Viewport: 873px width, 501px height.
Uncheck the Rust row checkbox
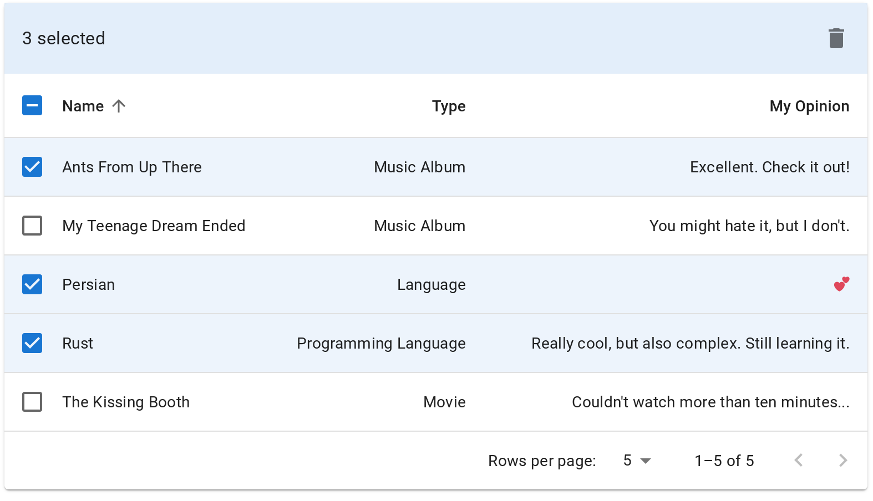[32, 343]
